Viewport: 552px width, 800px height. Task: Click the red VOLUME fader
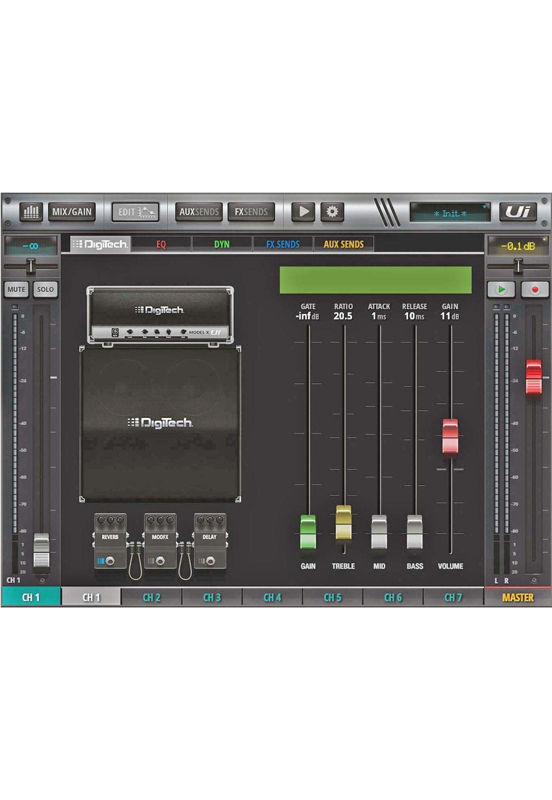[x=450, y=436]
